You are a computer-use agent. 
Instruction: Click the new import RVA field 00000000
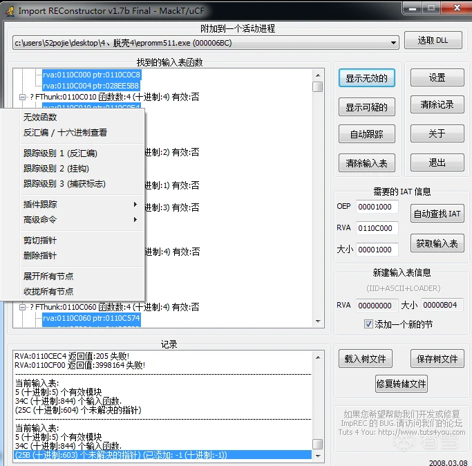click(377, 306)
